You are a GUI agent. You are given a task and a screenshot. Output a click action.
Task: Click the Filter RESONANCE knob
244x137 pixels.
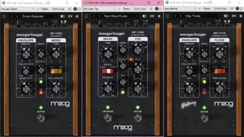point(220,89)
